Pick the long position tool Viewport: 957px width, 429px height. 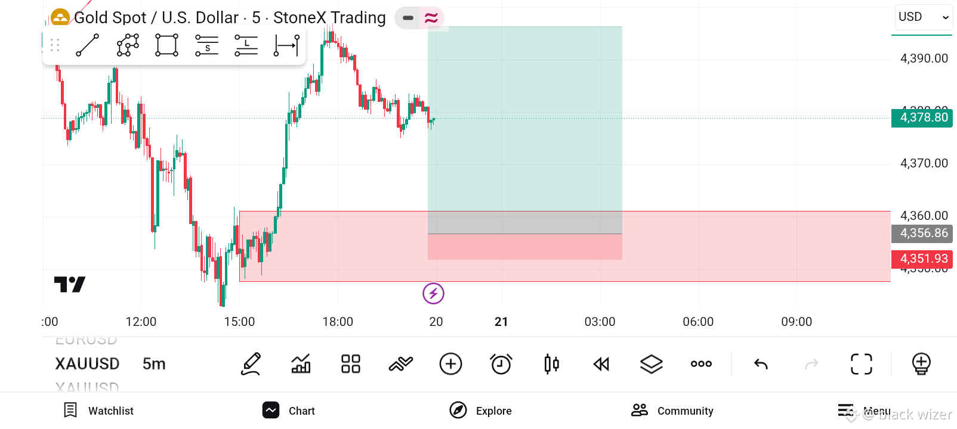(246, 45)
